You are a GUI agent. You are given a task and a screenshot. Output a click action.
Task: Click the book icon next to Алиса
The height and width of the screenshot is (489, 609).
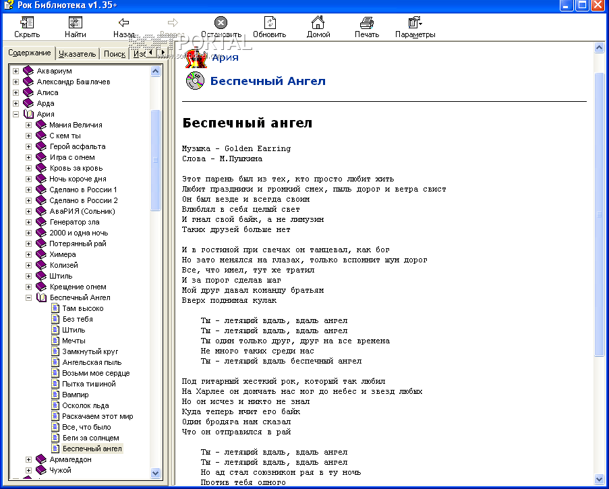click(x=28, y=92)
